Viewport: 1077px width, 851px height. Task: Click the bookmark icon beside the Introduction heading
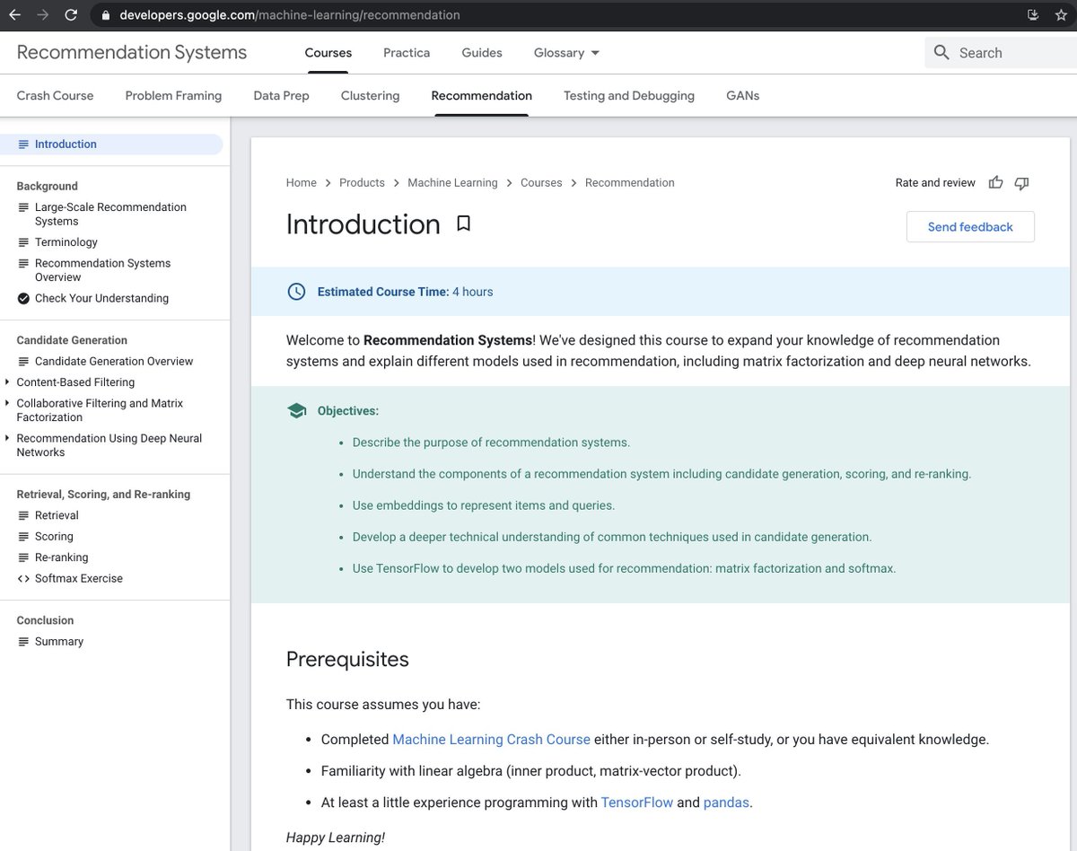[463, 224]
